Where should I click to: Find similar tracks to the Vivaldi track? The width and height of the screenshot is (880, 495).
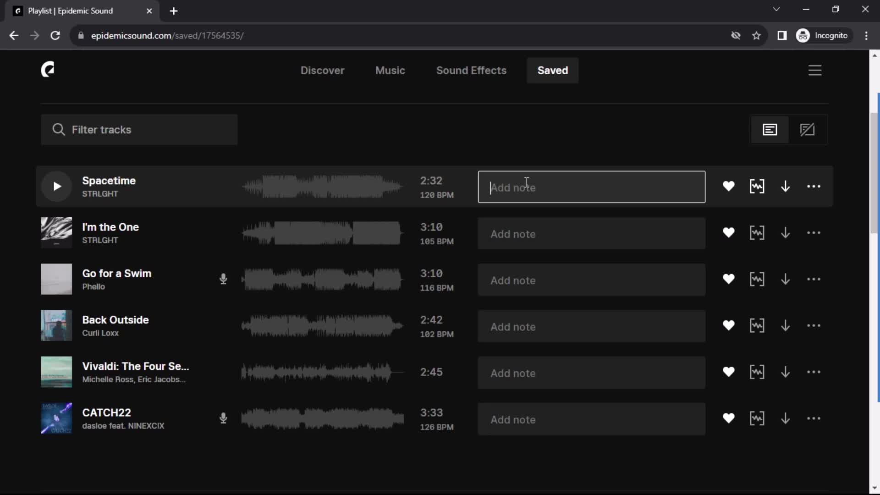click(x=757, y=372)
